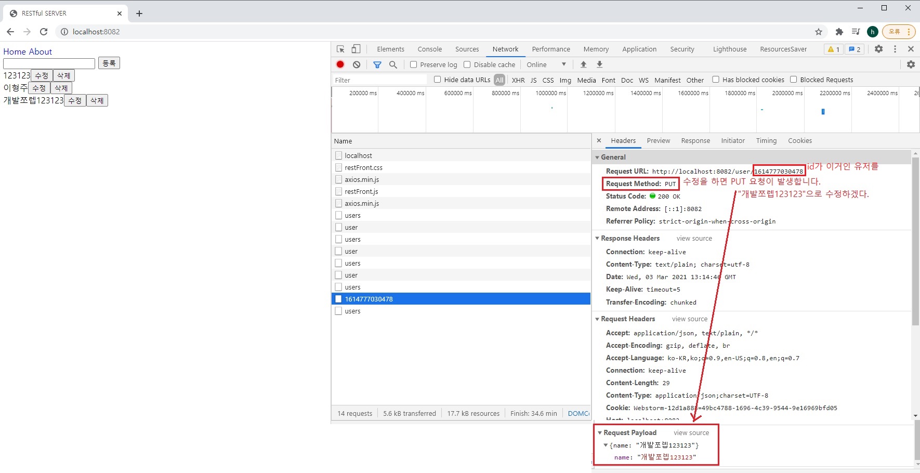The height and width of the screenshot is (473, 920).
Task: Open the Preview tab of the request
Action: [x=658, y=140]
